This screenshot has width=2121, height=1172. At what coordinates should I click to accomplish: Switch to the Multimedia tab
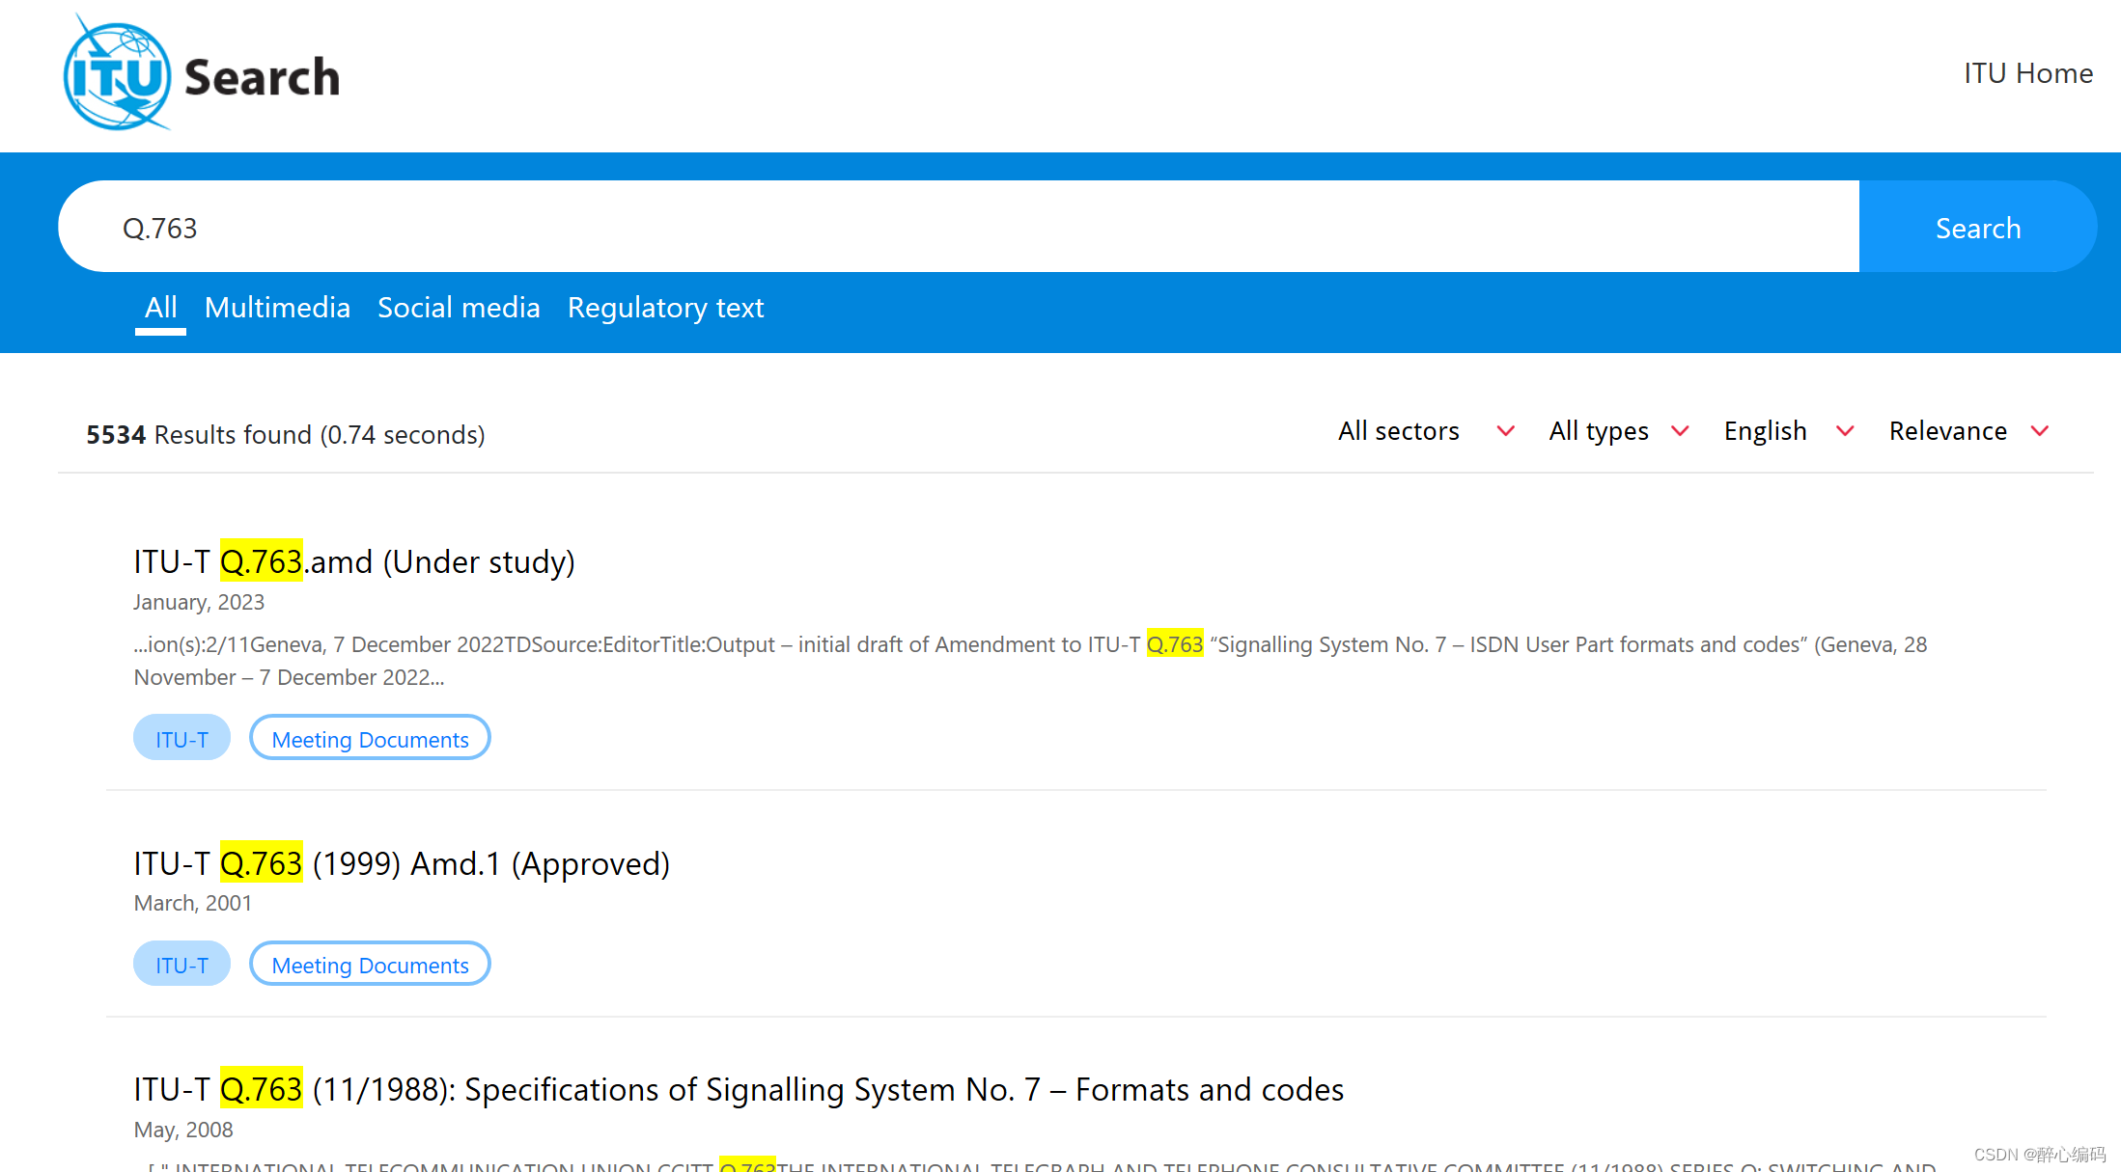click(277, 308)
